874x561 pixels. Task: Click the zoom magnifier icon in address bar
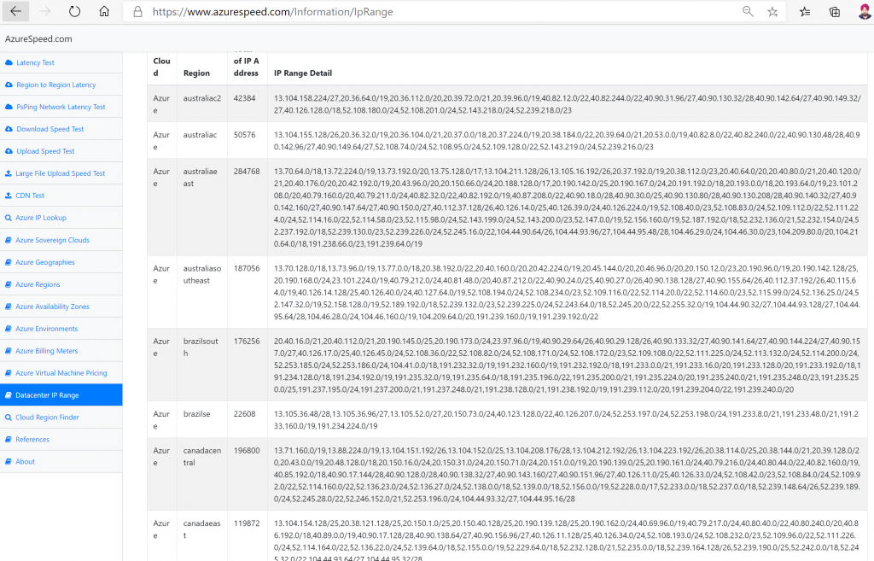748,12
